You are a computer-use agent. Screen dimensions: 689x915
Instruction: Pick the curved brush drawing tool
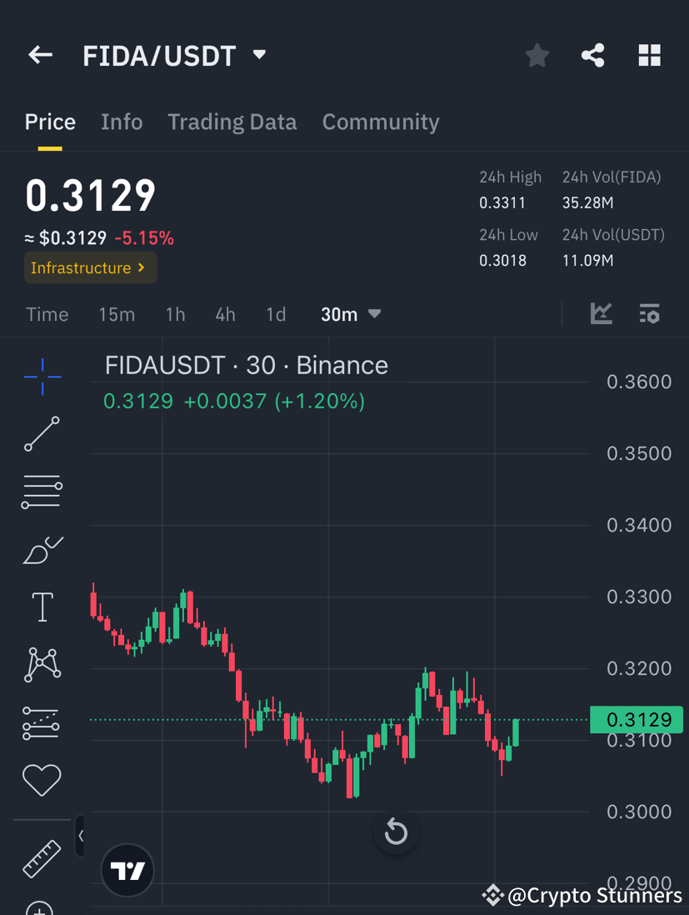[x=42, y=549]
